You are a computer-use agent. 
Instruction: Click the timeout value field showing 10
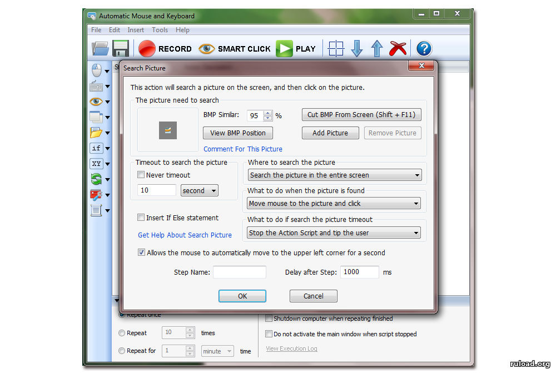pos(156,190)
